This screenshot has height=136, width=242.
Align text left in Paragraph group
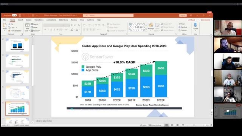coord(84,29)
